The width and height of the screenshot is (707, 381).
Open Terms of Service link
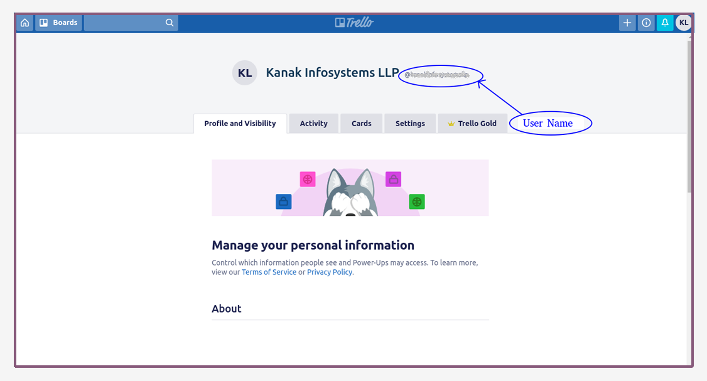click(269, 272)
